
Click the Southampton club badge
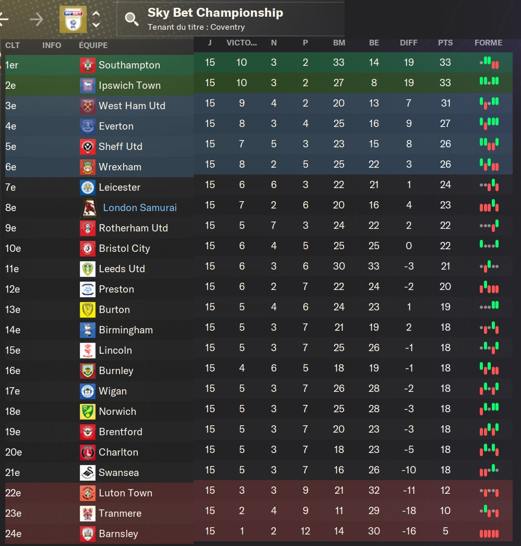point(87,65)
